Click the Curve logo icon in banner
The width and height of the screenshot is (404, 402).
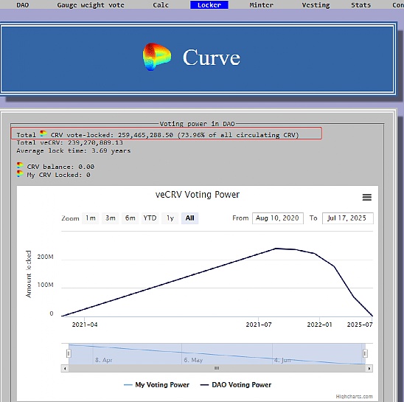point(156,57)
